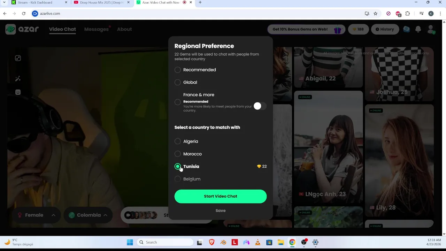Go back in browser
Viewport: 446px width, 251px height.
tap(5, 14)
